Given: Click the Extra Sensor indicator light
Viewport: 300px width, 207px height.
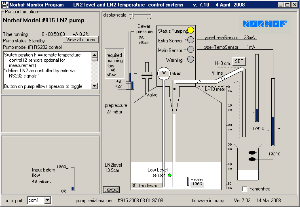Looking at the screenshot, I should coord(190,40).
